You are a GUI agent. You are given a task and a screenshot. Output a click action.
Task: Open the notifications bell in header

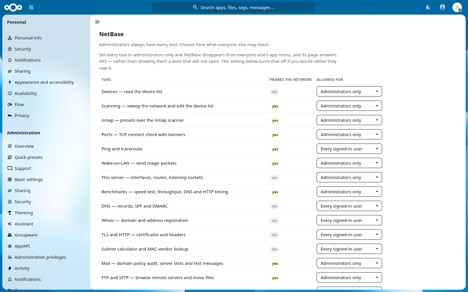pyautogui.click(x=428, y=7)
